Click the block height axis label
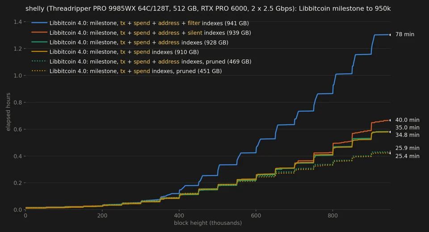429x232 pixels. tap(208, 223)
